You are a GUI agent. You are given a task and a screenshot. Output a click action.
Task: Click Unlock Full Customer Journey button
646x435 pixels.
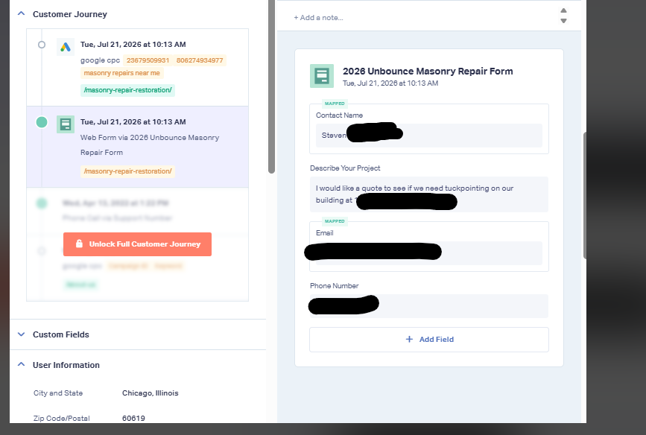[x=137, y=244]
